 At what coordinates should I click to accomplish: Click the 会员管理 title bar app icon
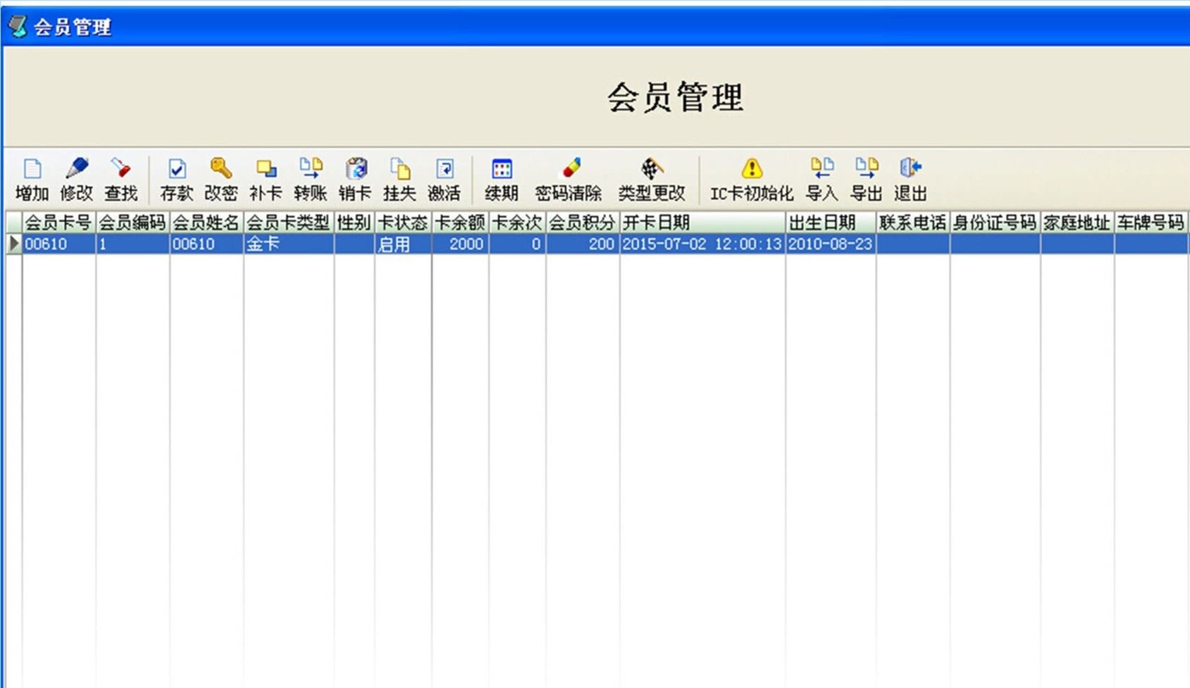click(x=18, y=27)
